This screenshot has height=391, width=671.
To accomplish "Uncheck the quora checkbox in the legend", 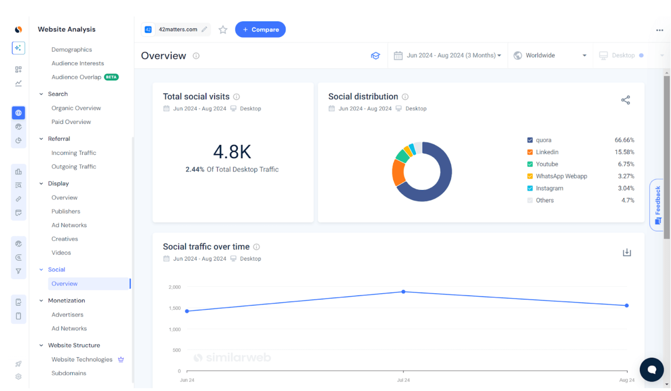I will tap(530, 140).
